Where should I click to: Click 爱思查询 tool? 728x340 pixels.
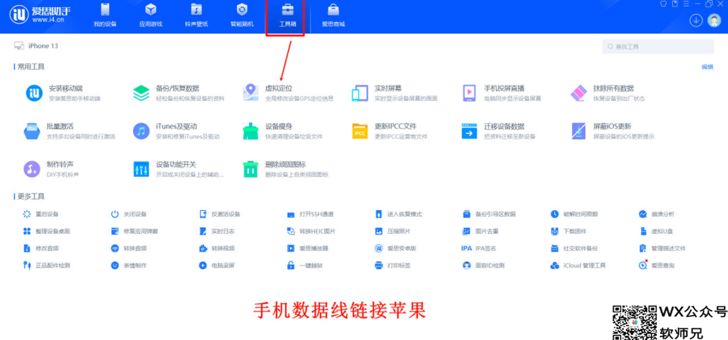click(x=656, y=266)
